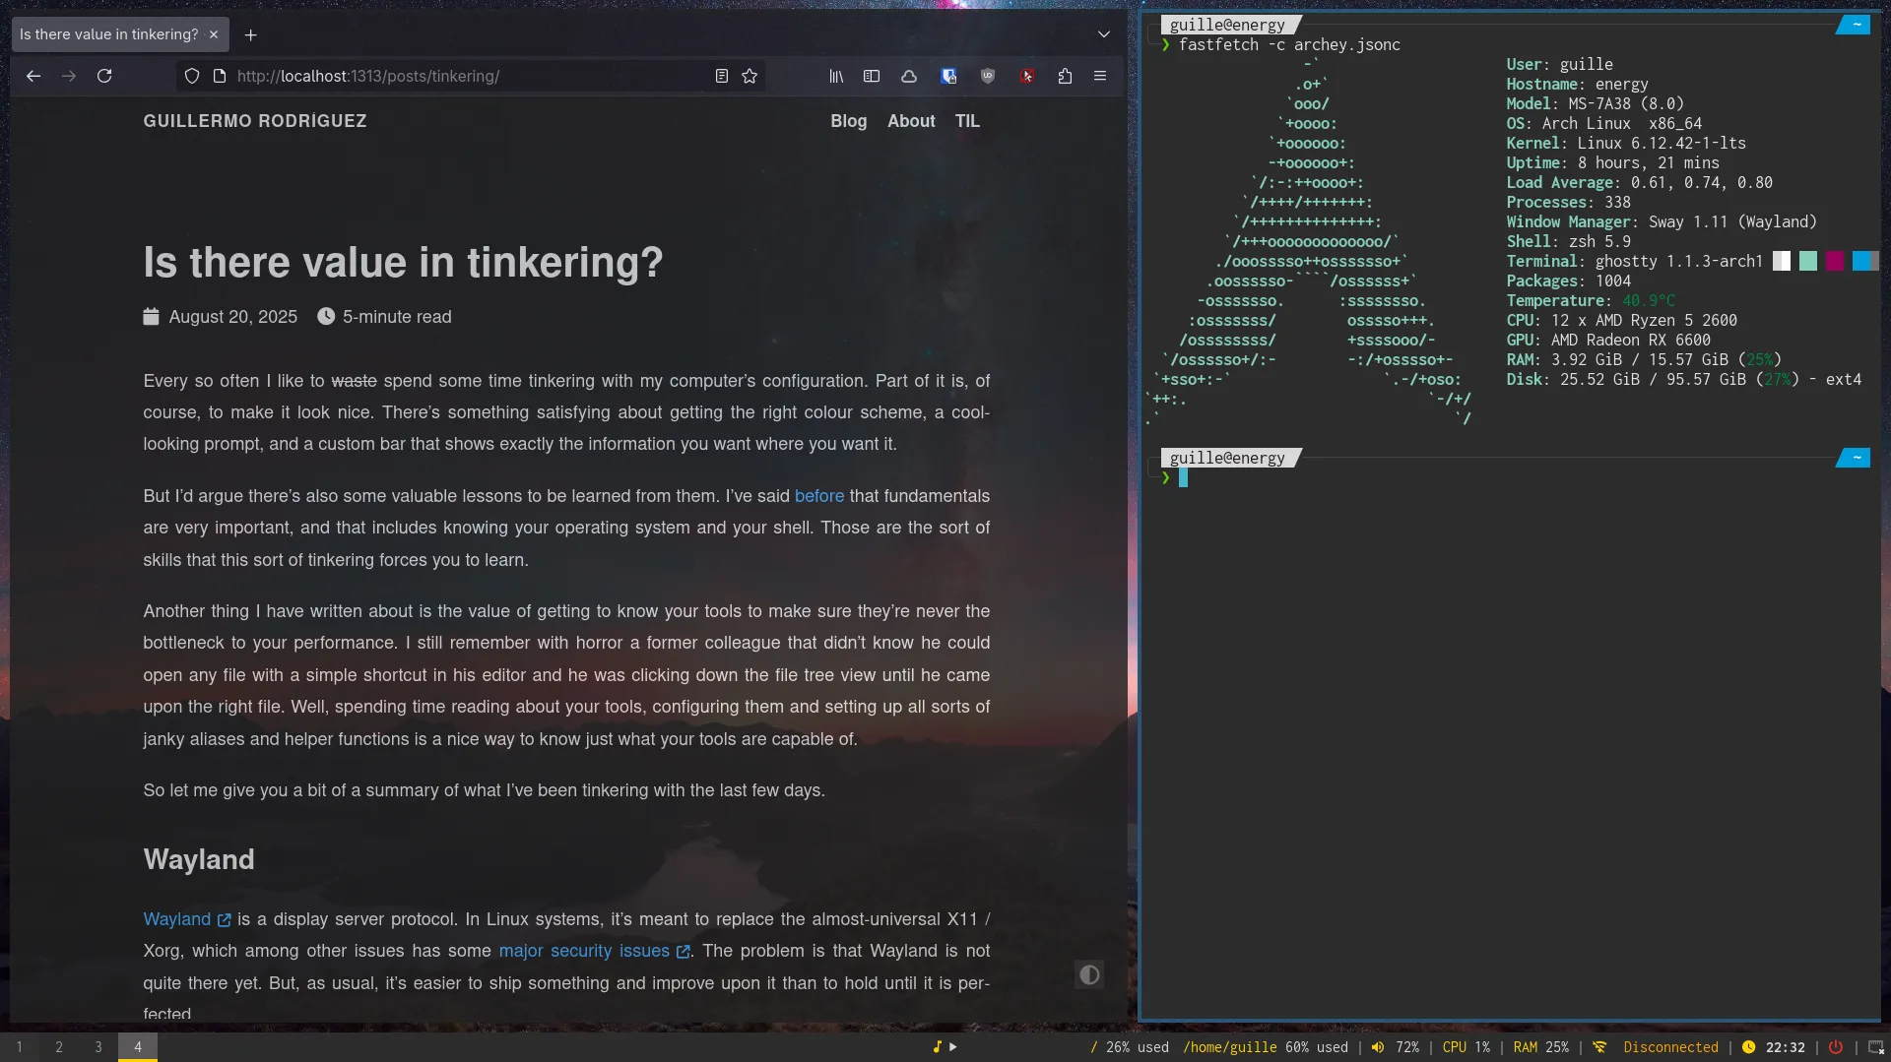
Task: Click the red crossed cursor extension icon
Action: click(1027, 76)
